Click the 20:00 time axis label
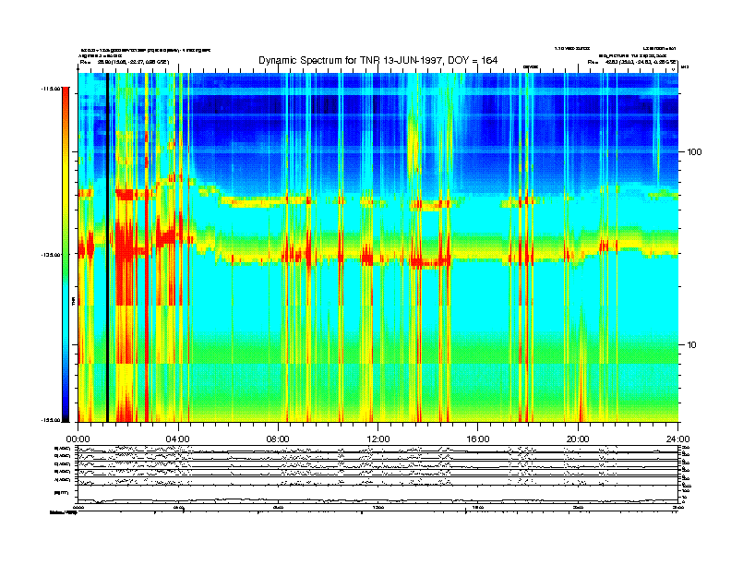This screenshot has height=565, width=731. click(578, 439)
